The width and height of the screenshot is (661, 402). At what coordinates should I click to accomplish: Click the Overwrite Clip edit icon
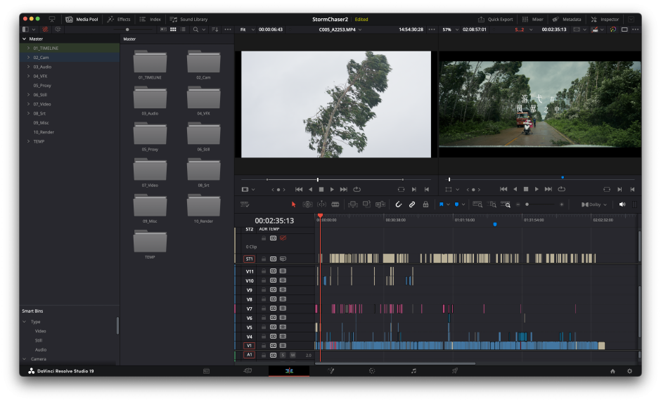[367, 205]
